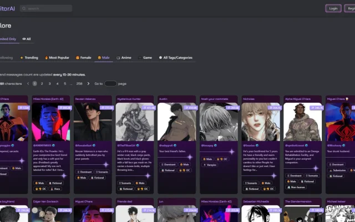Open the Anime category tab
Viewport: 355px width, 222px height.
click(x=124, y=58)
